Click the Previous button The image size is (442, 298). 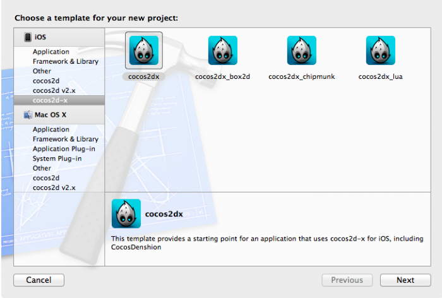347,280
